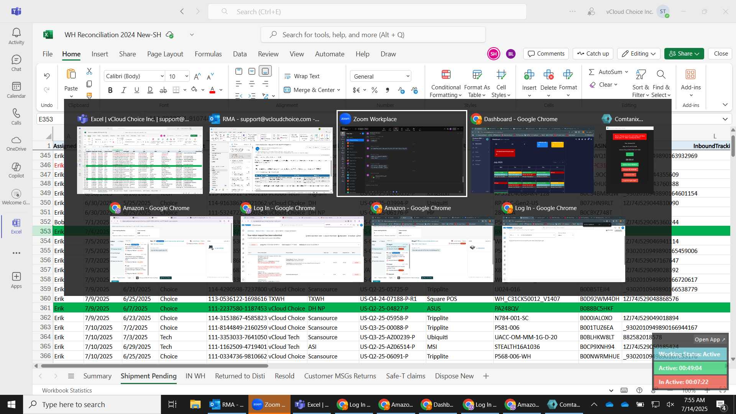Toggle Wrap Text
The width and height of the screenshot is (736, 414).
pyautogui.click(x=302, y=76)
